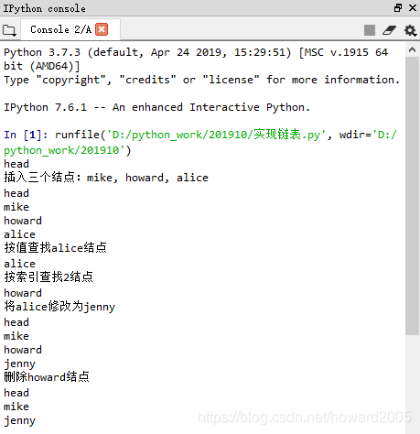The width and height of the screenshot is (420, 434).
Task: Click the line '将alice修改为jenny'
Action: pos(59,307)
